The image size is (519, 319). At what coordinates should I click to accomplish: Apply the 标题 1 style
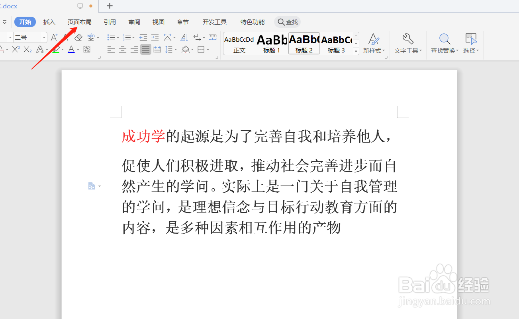(x=272, y=43)
